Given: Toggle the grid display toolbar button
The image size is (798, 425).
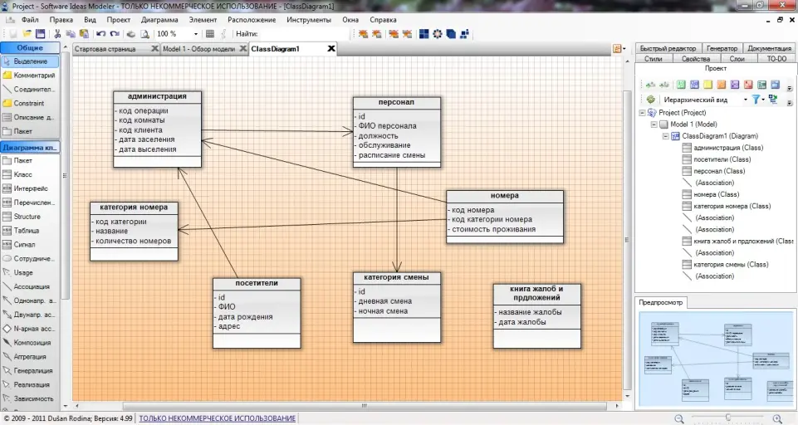Looking at the screenshot, I should (x=210, y=34).
